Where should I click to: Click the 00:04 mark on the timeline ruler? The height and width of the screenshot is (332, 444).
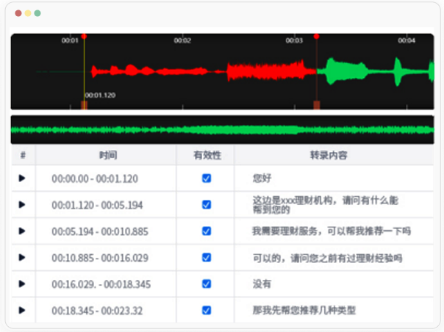pos(407,40)
